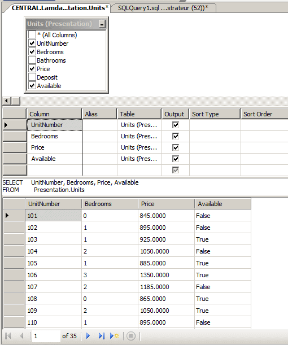Click the Output header in criteria grid

coord(175,114)
